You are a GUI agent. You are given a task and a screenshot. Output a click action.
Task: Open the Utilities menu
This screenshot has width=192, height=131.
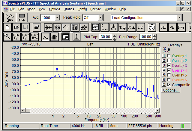click(69, 9)
